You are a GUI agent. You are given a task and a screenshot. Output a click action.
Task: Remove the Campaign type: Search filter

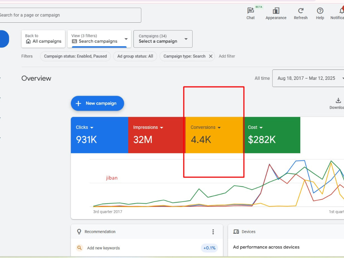click(x=211, y=56)
